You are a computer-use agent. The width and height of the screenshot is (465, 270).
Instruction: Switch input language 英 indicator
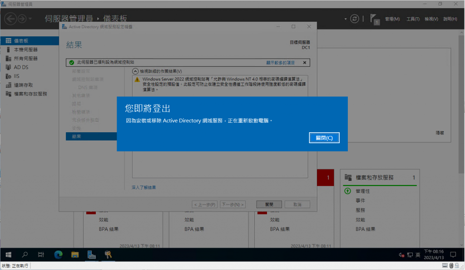[x=418, y=255]
